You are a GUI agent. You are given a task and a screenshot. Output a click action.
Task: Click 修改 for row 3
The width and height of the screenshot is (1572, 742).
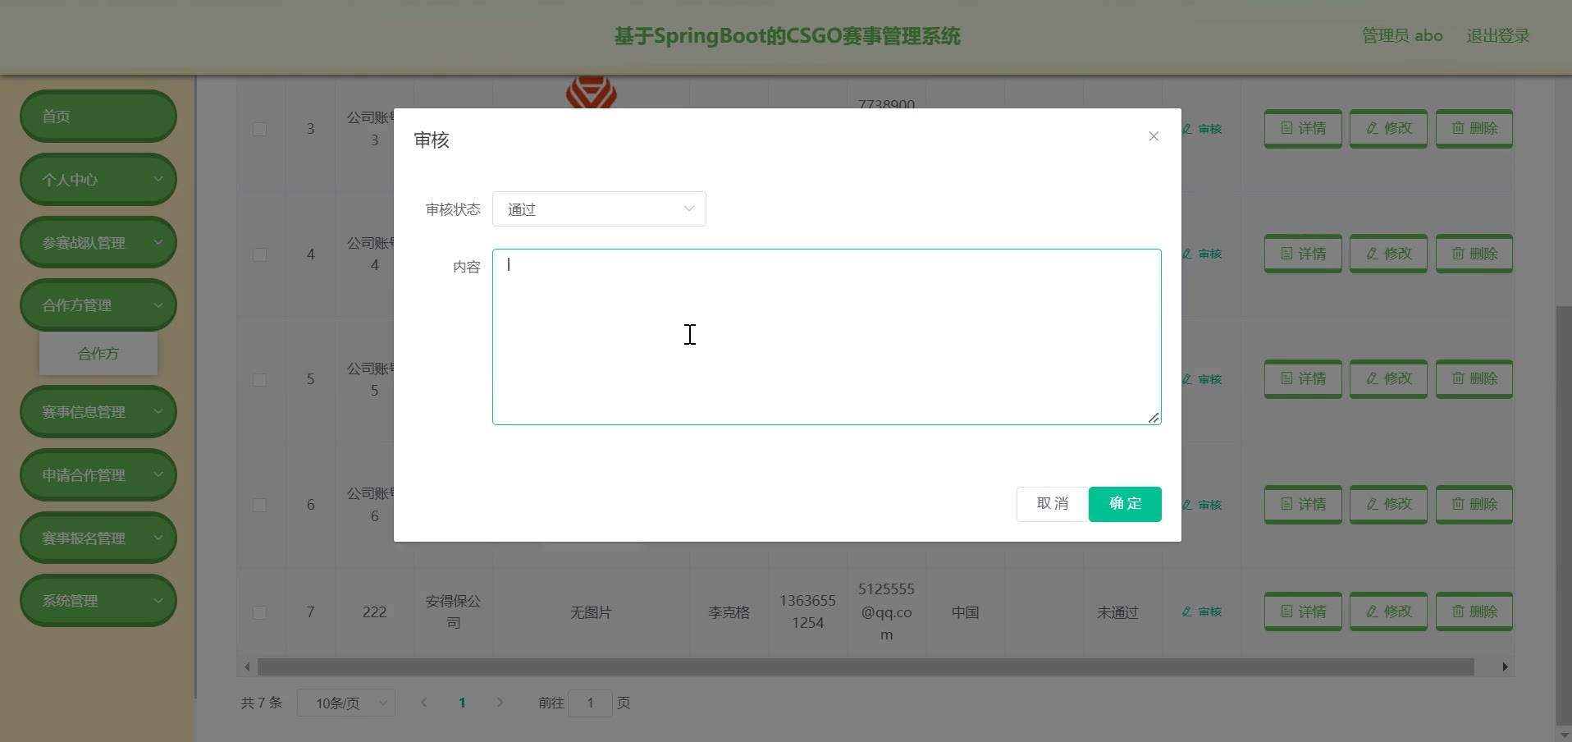(1388, 129)
